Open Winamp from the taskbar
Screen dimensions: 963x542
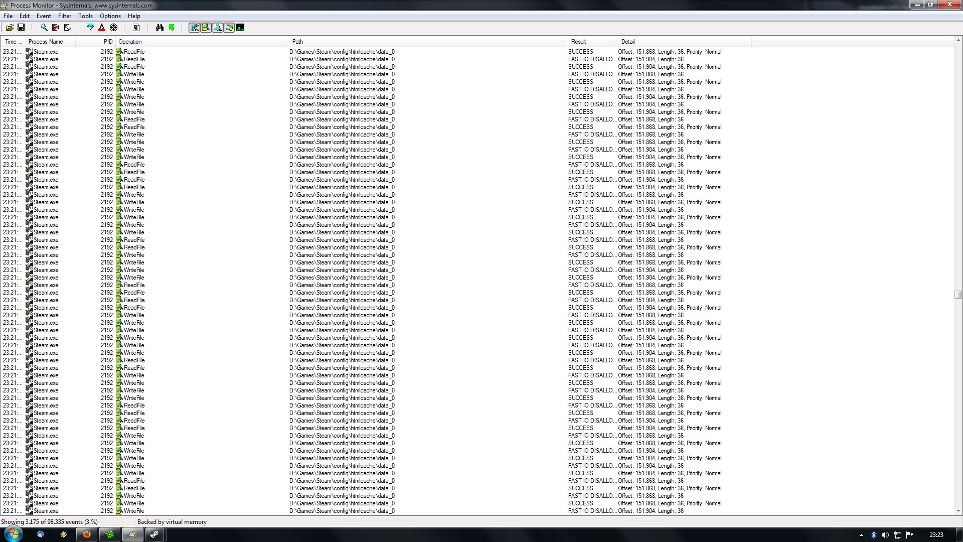(63, 534)
